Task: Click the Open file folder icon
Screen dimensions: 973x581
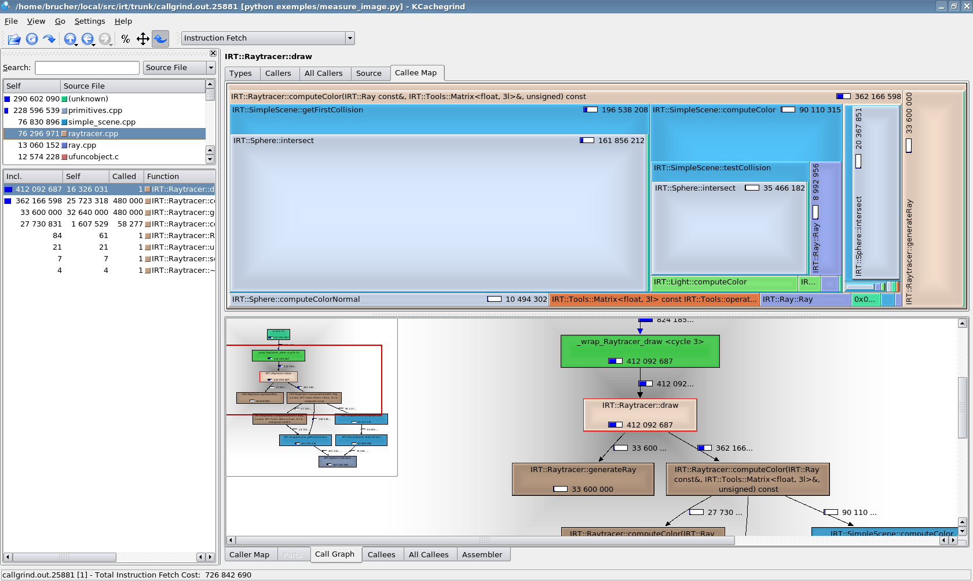Action: [x=14, y=39]
